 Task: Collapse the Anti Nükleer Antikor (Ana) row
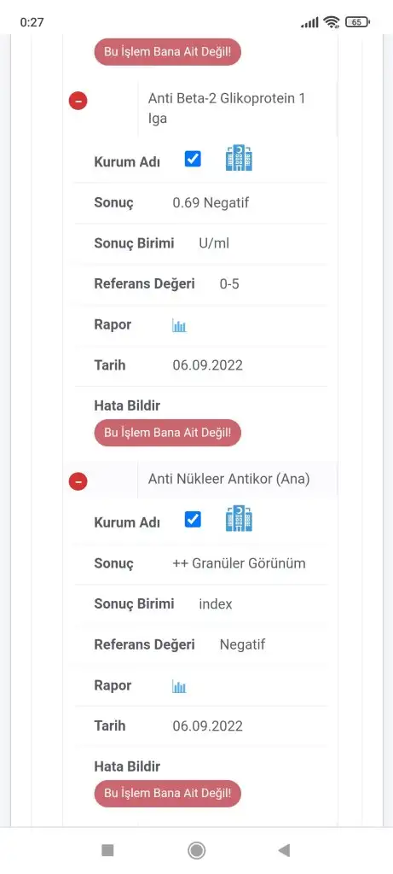coord(78,481)
